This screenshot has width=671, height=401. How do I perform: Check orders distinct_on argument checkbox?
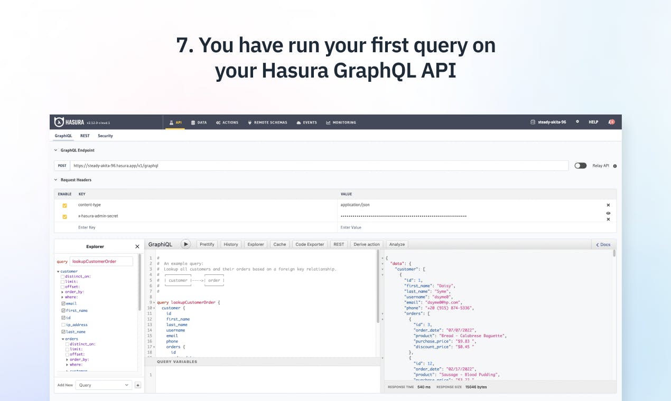point(68,344)
